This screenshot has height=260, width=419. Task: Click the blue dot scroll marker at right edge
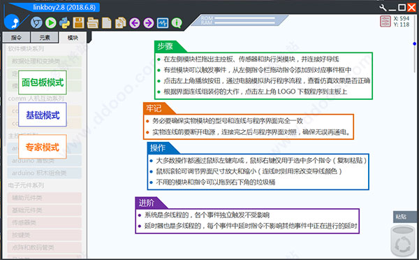click(414, 43)
